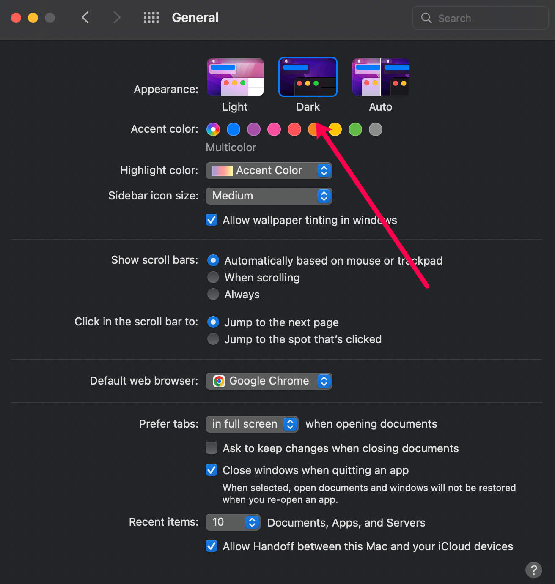Open the Default web browser Google Chrome dropdown
This screenshot has height=584, width=555.
click(269, 381)
